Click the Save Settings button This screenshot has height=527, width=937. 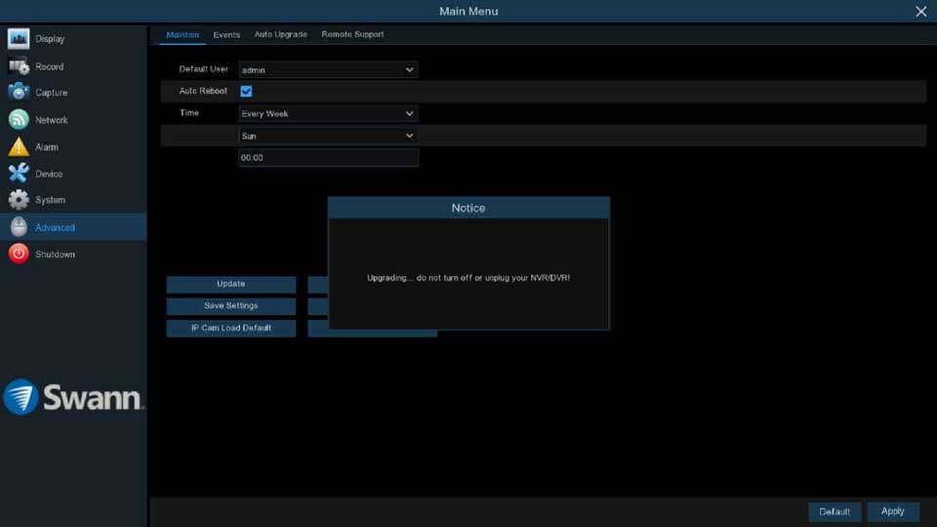click(x=230, y=306)
